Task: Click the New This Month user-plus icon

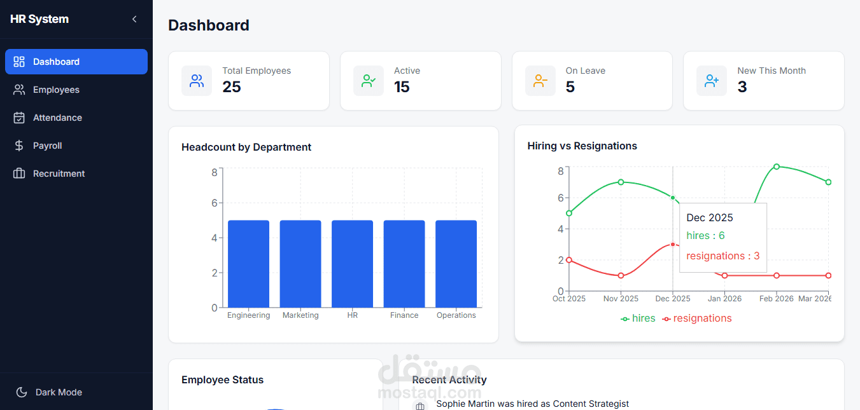Action: point(712,81)
